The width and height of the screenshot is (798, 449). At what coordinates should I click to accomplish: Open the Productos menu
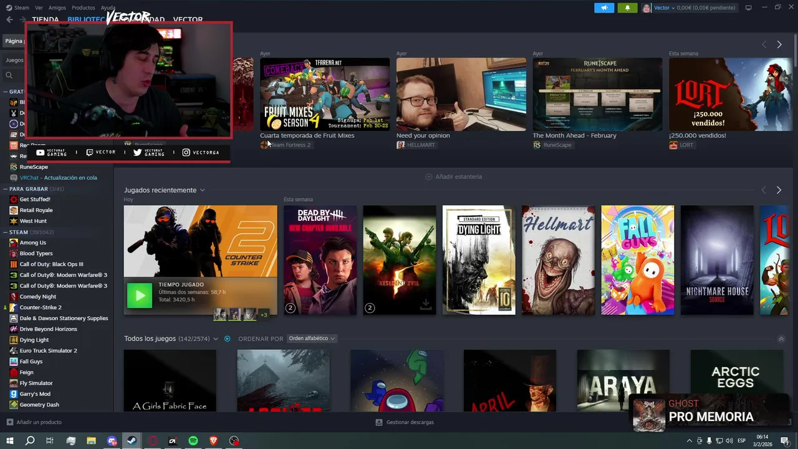[84, 7]
